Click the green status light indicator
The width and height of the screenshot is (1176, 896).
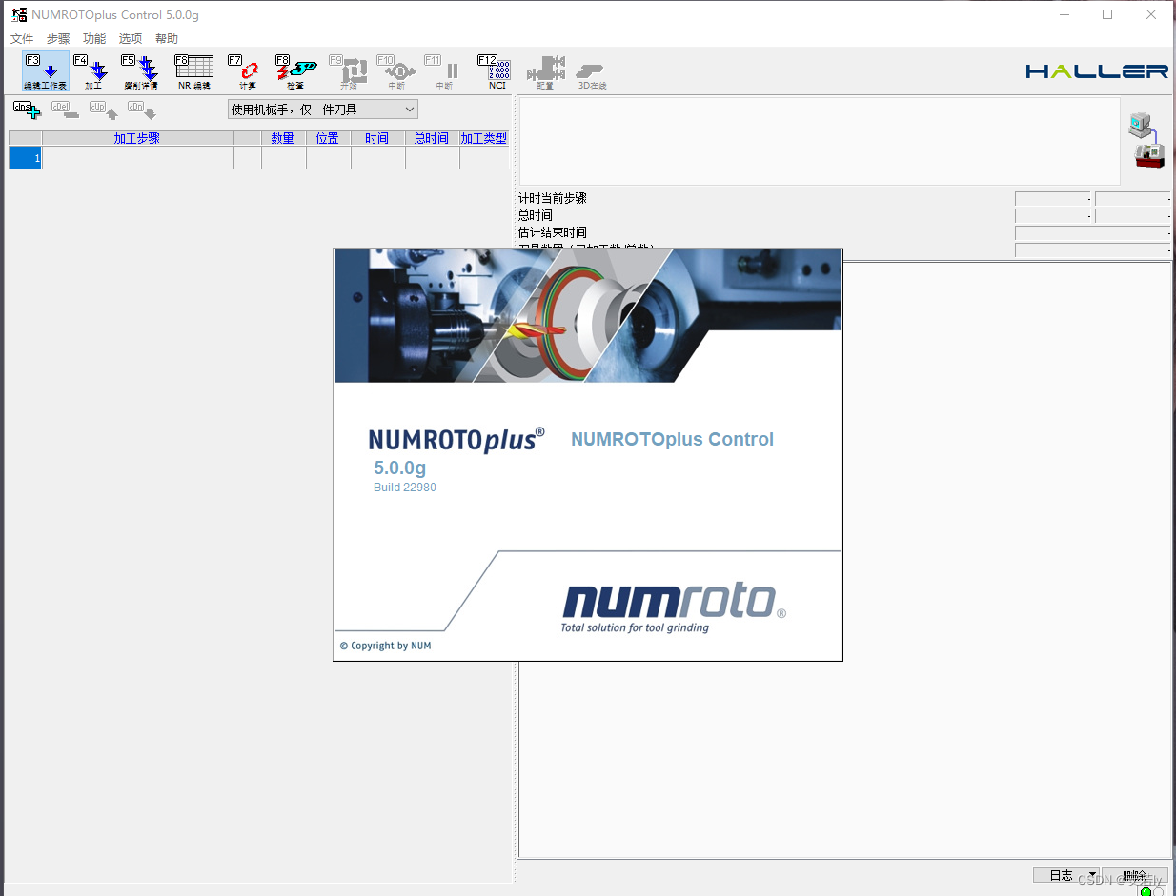tap(1146, 891)
